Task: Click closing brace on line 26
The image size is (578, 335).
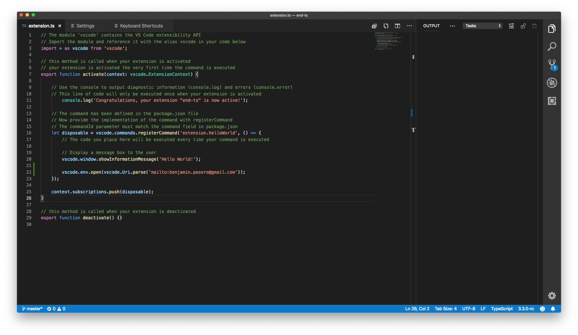Action: tap(42, 198)
